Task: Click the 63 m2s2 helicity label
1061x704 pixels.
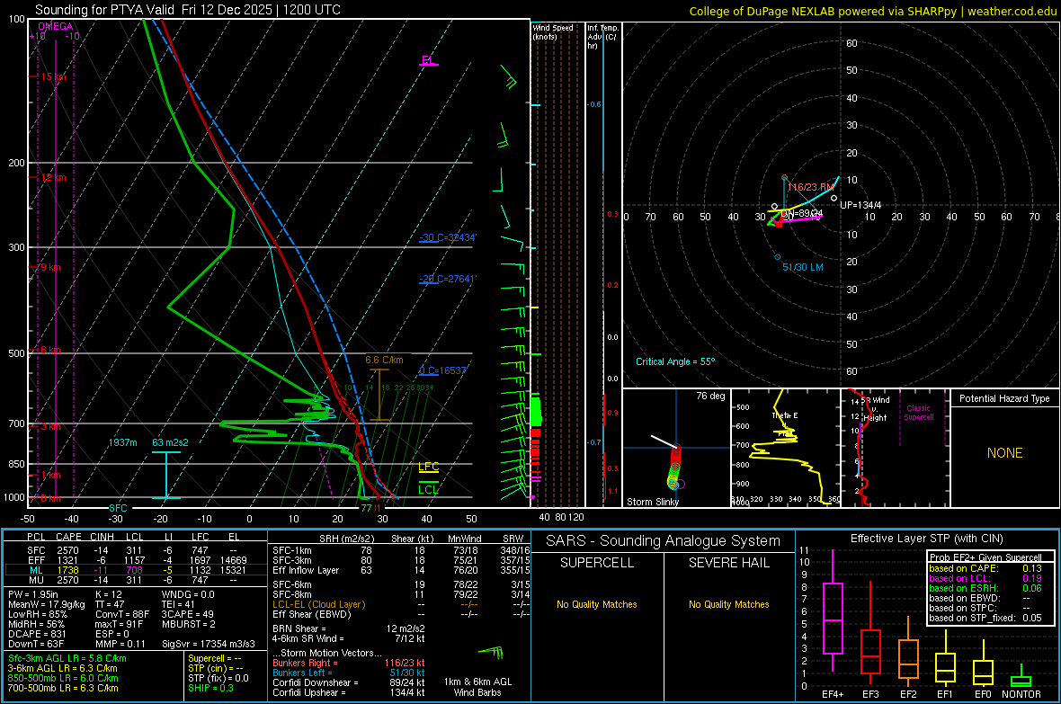Action: click(x=170, y=442)
